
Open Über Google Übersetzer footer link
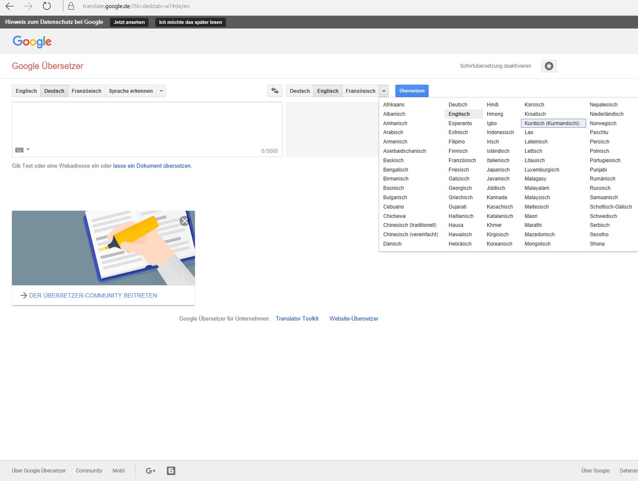point(39,471)
